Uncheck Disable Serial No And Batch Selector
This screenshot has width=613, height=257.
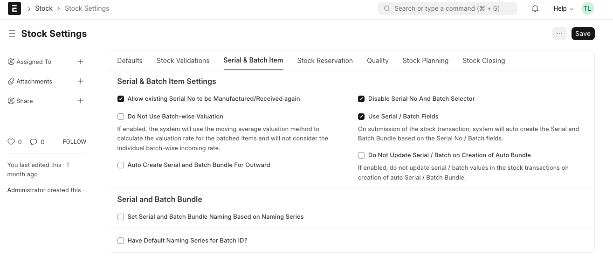coord(361,99)
